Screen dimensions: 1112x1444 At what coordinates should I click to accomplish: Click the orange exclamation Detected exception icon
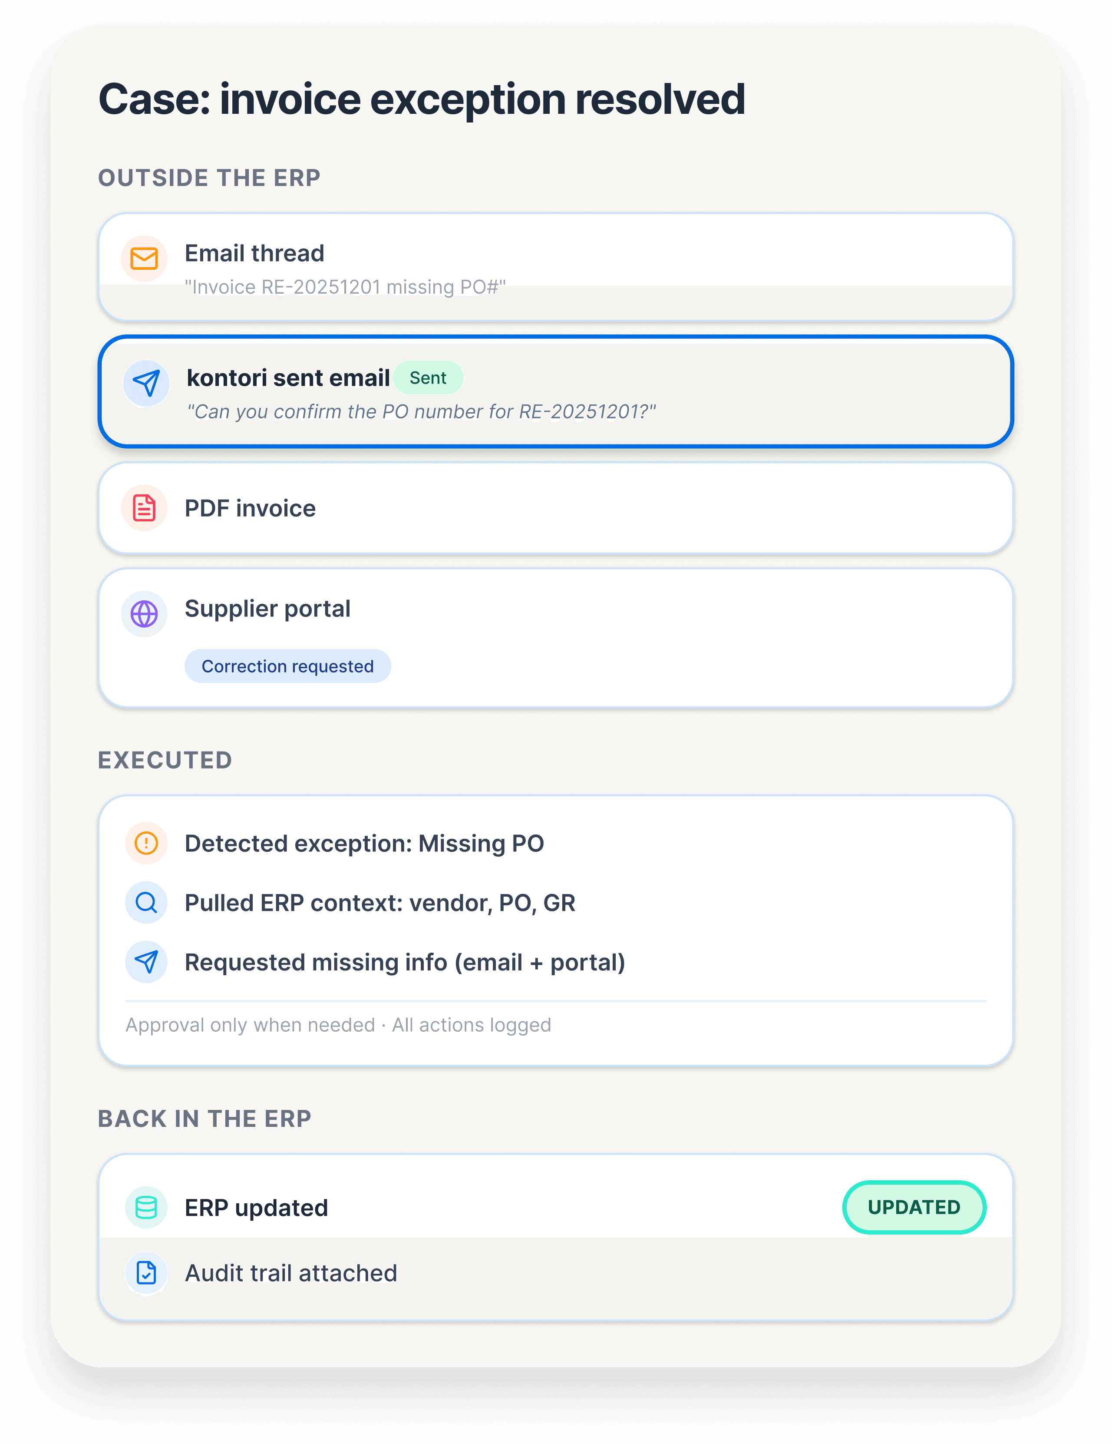coord(146,843)
